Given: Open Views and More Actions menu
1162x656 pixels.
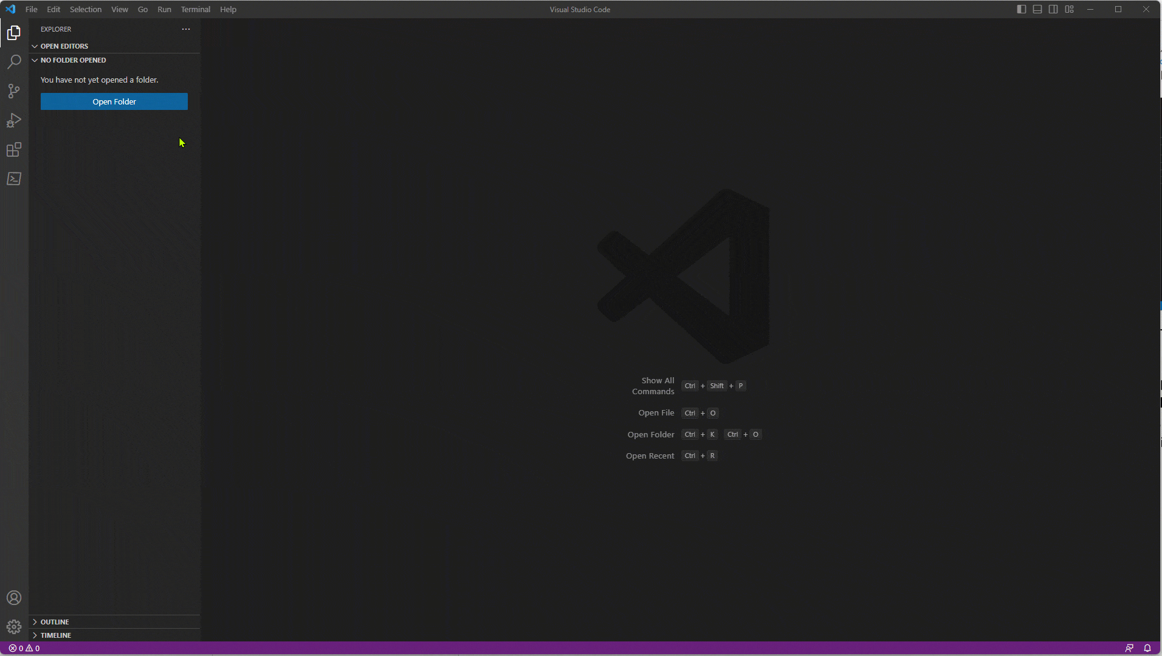Looking at the screenshot, I should click(185, 29).
